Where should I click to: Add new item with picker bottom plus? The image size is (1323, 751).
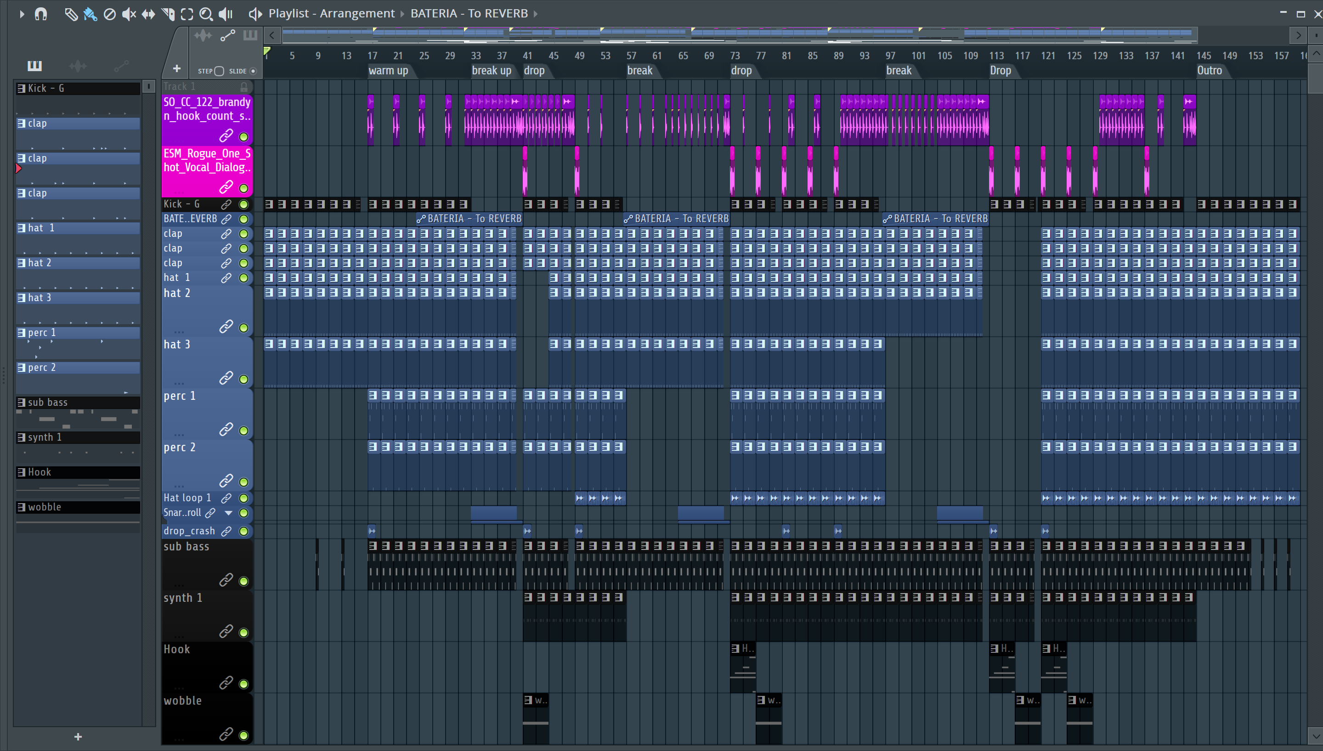[78, 737]
